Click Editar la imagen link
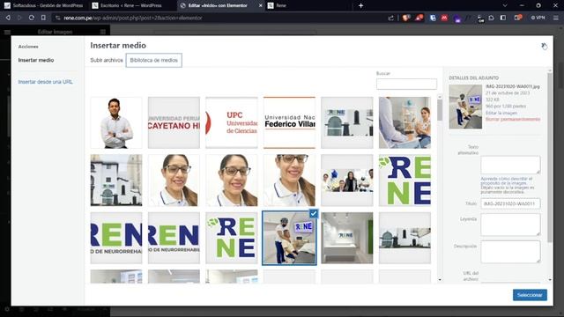 click(x=501, y=113)
